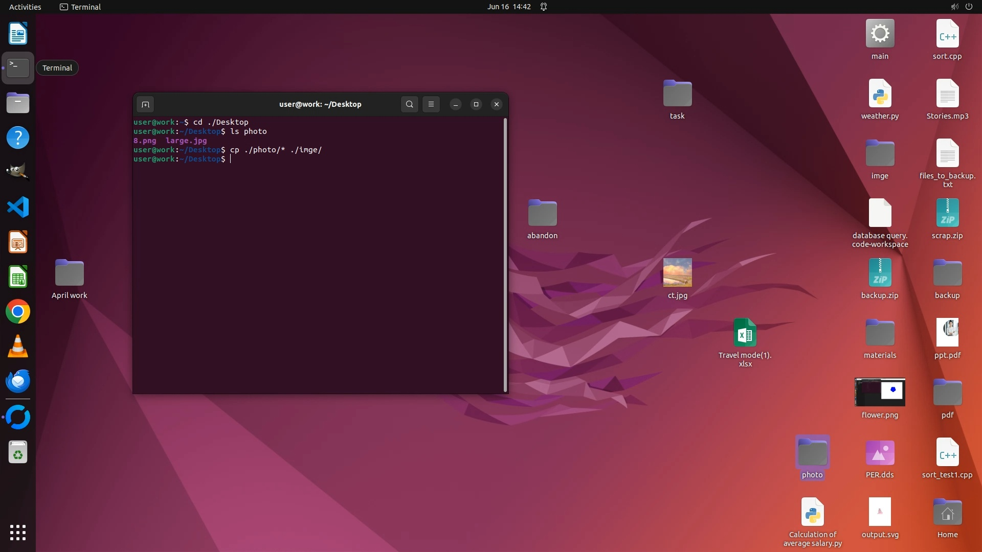
Task: Click the new tab button in Terminal
Action: coord(145,104)
